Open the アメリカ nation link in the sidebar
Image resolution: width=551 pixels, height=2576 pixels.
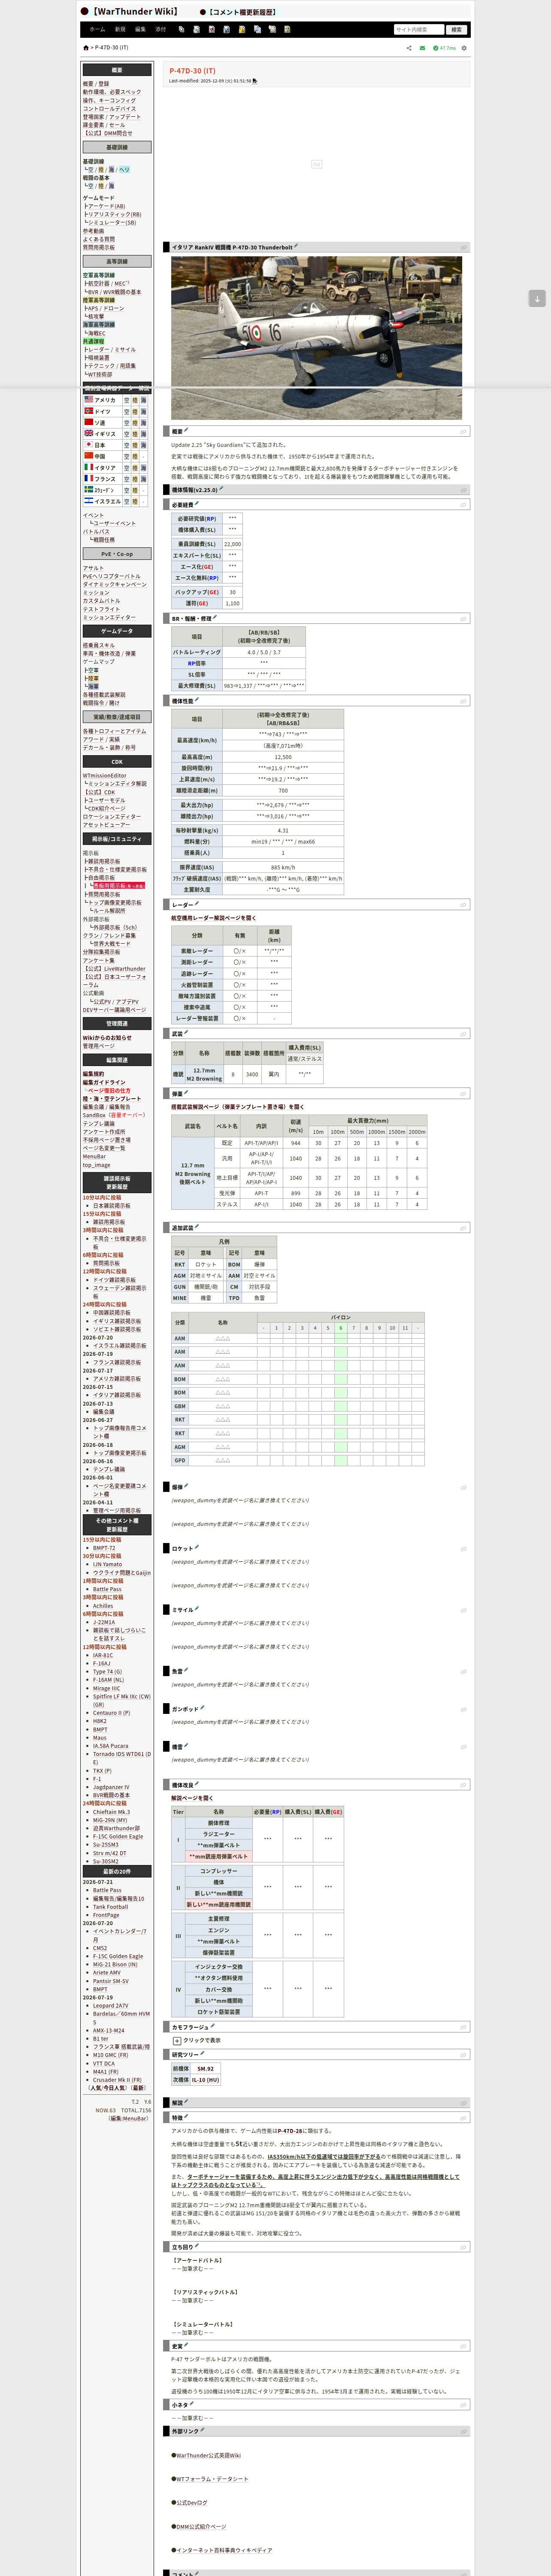pos(105,400)
